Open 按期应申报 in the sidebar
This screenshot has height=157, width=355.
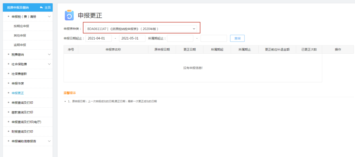(x=21, y=26)
